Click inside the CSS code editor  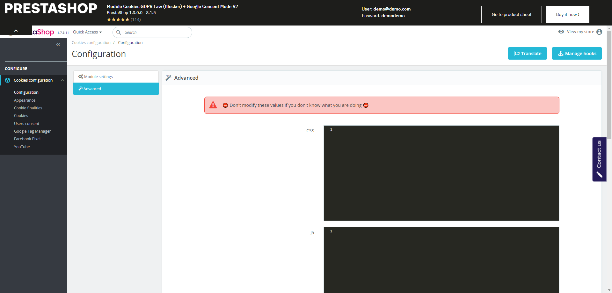click(x=441, y=173)
